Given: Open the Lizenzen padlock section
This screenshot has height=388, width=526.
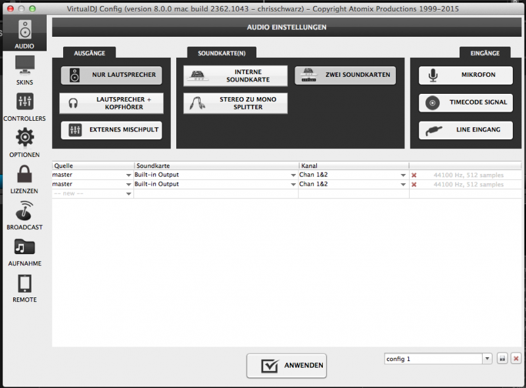Looking at the screenshot, I should pyautogui.click(x=24, y=179).
